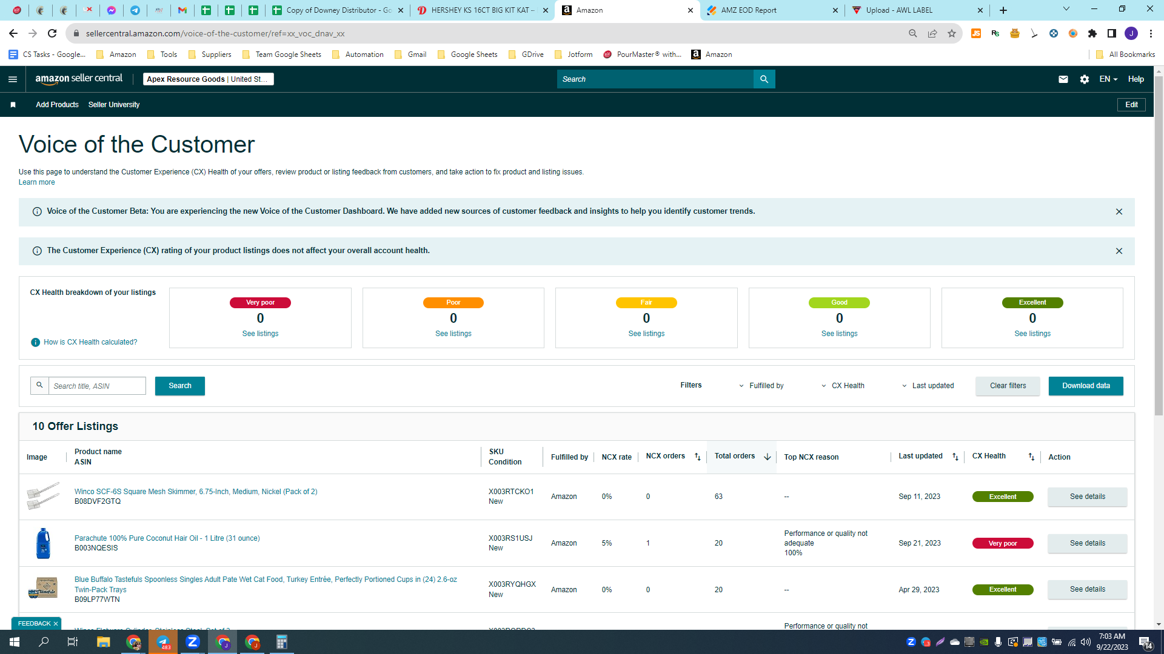1164x654 pixels.
Task: Click the Clear filters button
Action: (x=1008, y=386)
